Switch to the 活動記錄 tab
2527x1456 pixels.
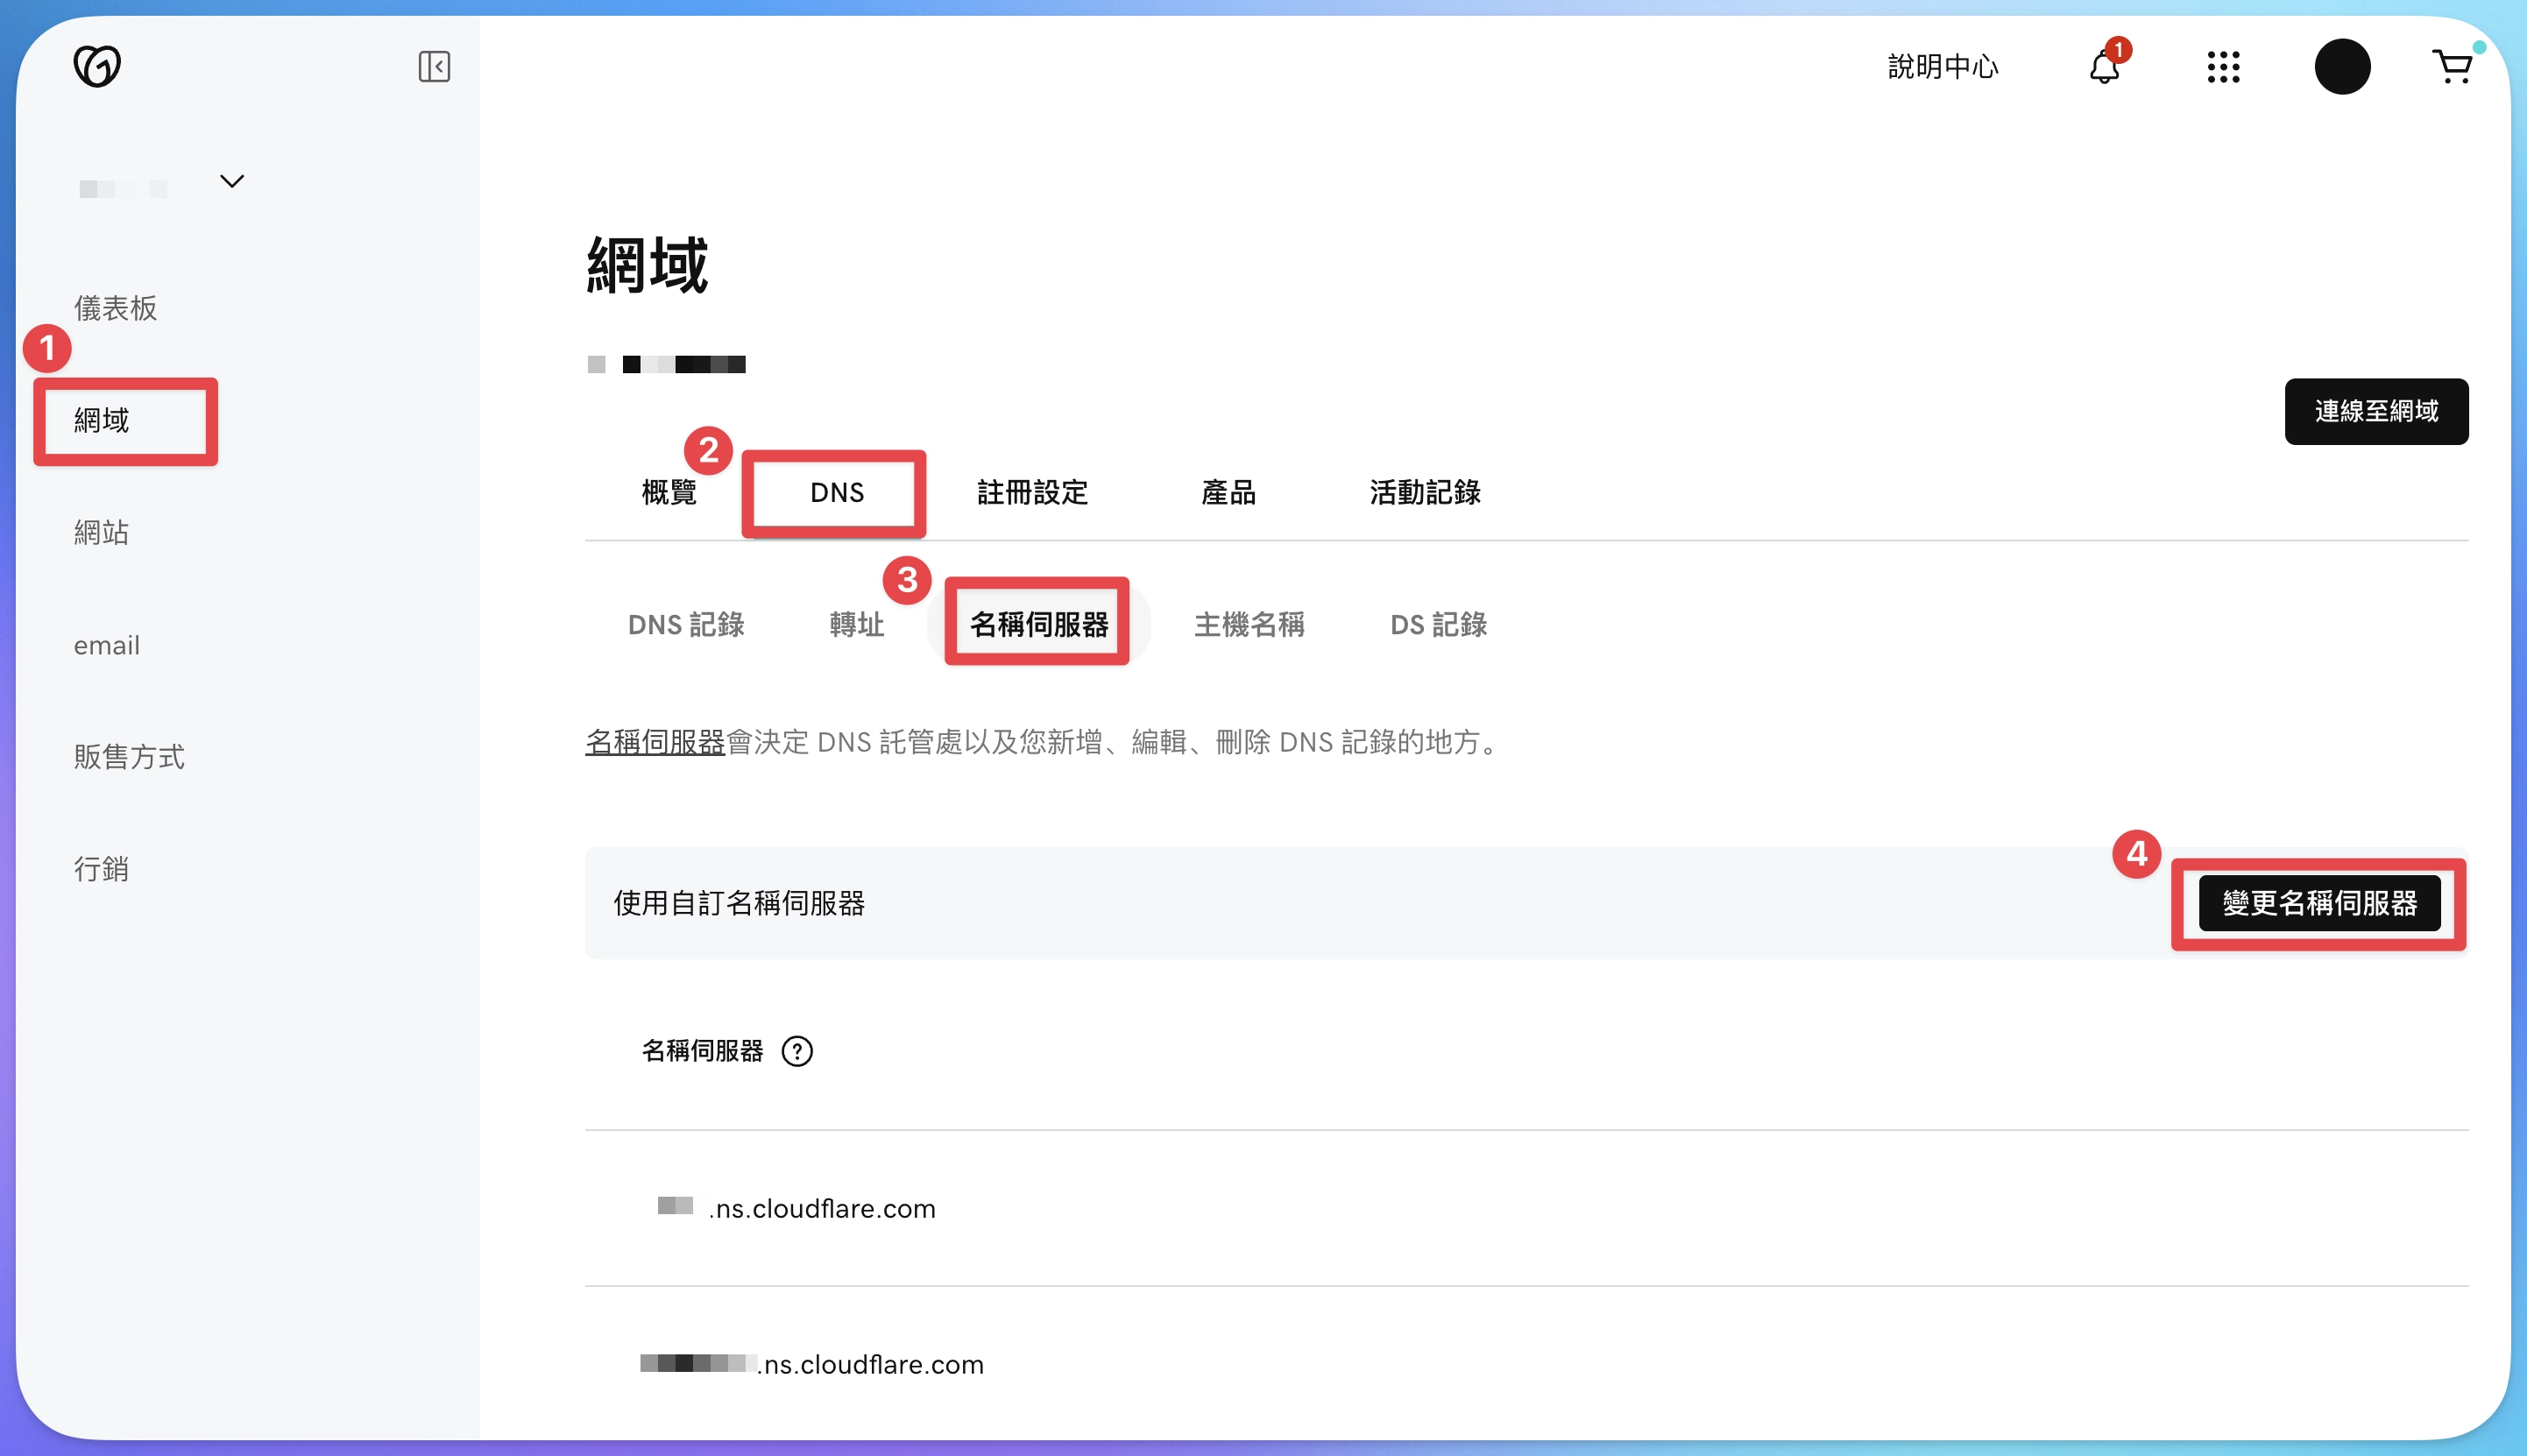pyautogui.click(x=1424, y=492)
